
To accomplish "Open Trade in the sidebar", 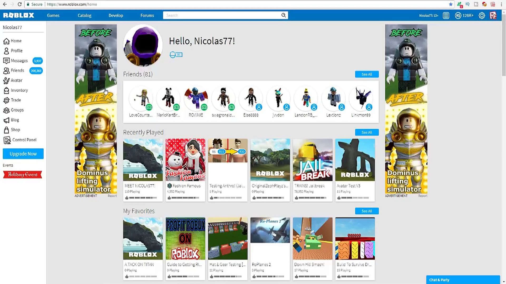I will point(16,100).
